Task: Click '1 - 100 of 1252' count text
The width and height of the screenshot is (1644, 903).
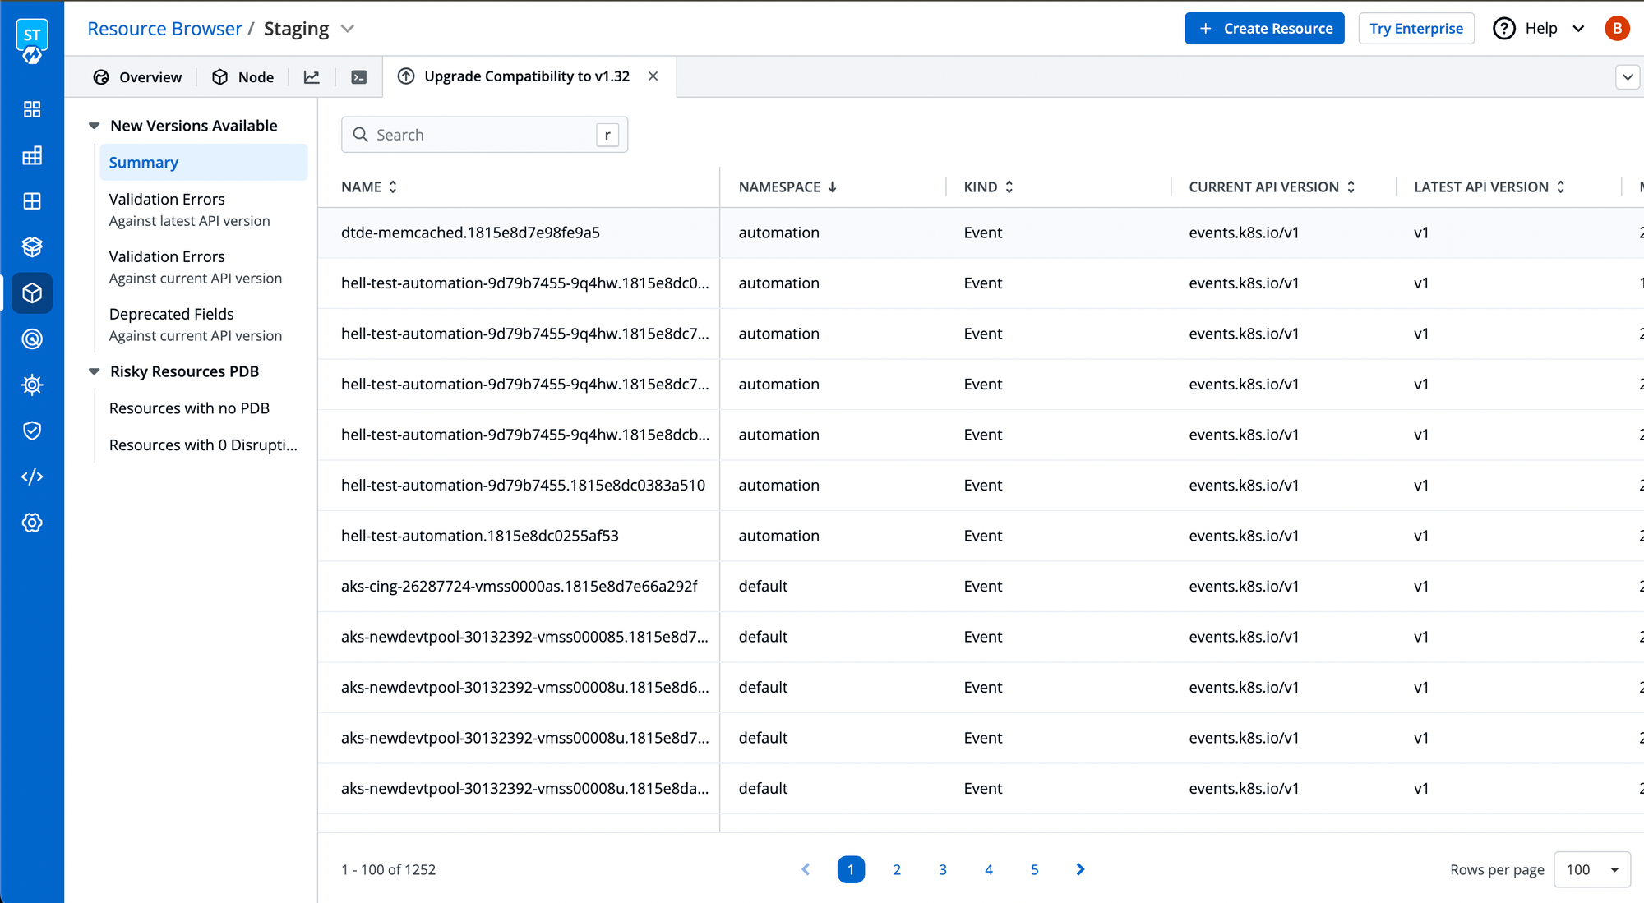Action: (388, 869)
